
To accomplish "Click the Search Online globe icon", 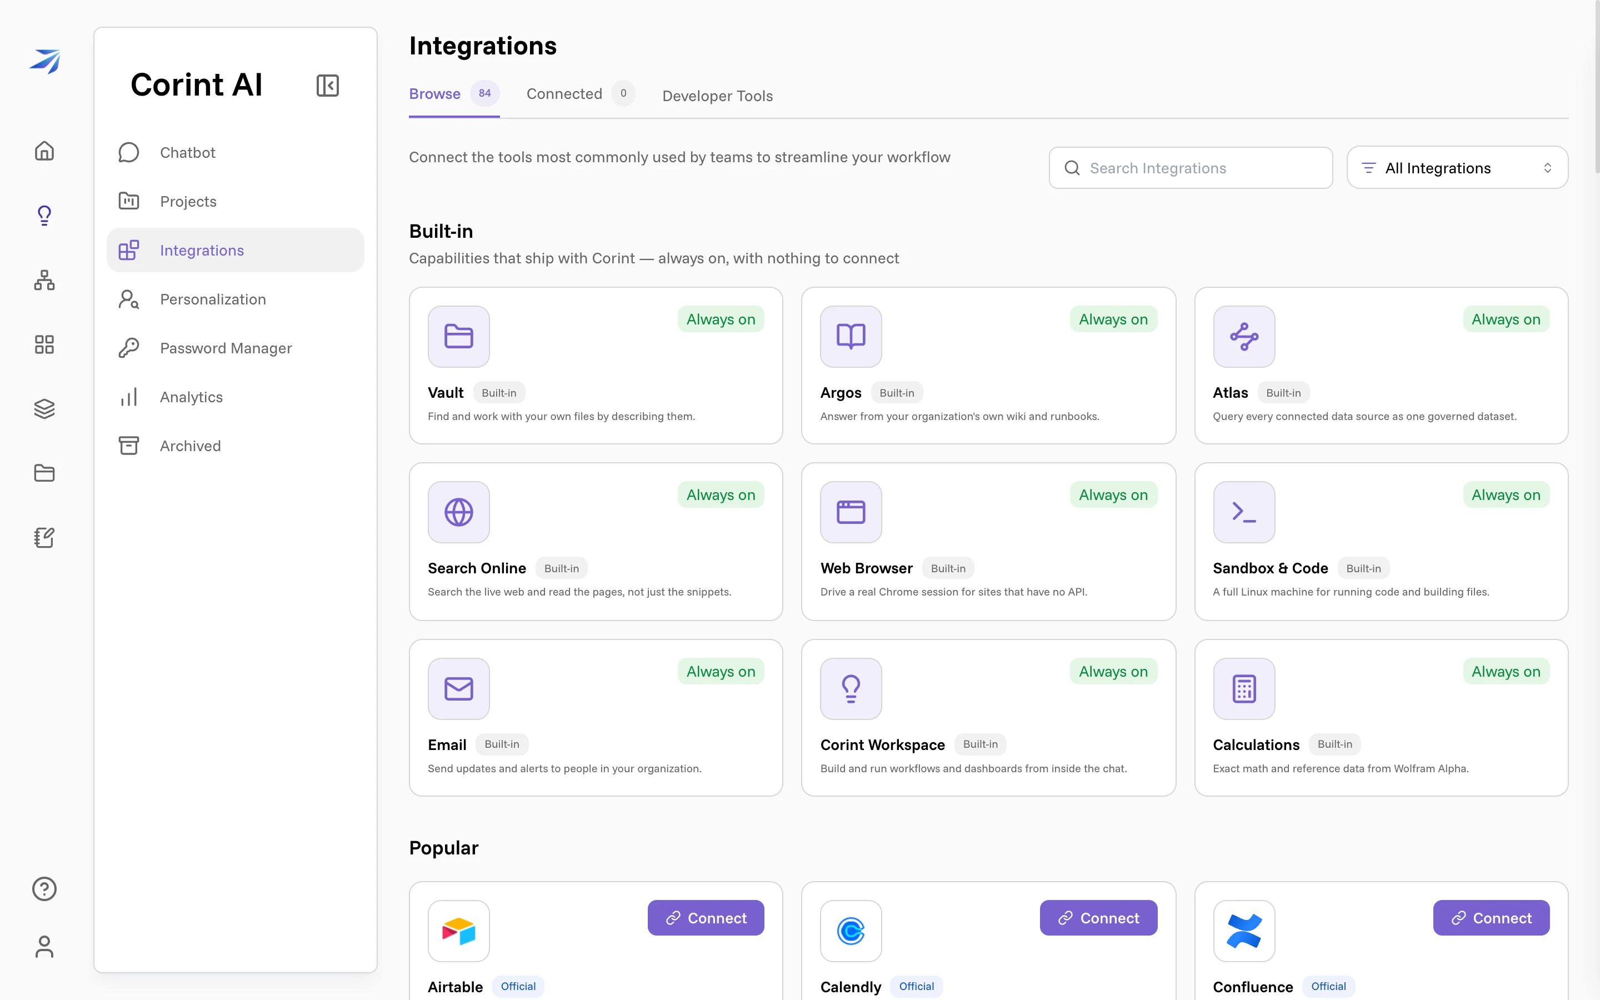I will click(459, 512).
